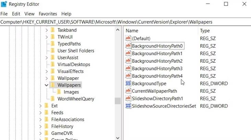Click the REG_DWORD type of BackgroundType
Image resolution: width=251 pixels, height=140 pixels.
coord(214,84)
